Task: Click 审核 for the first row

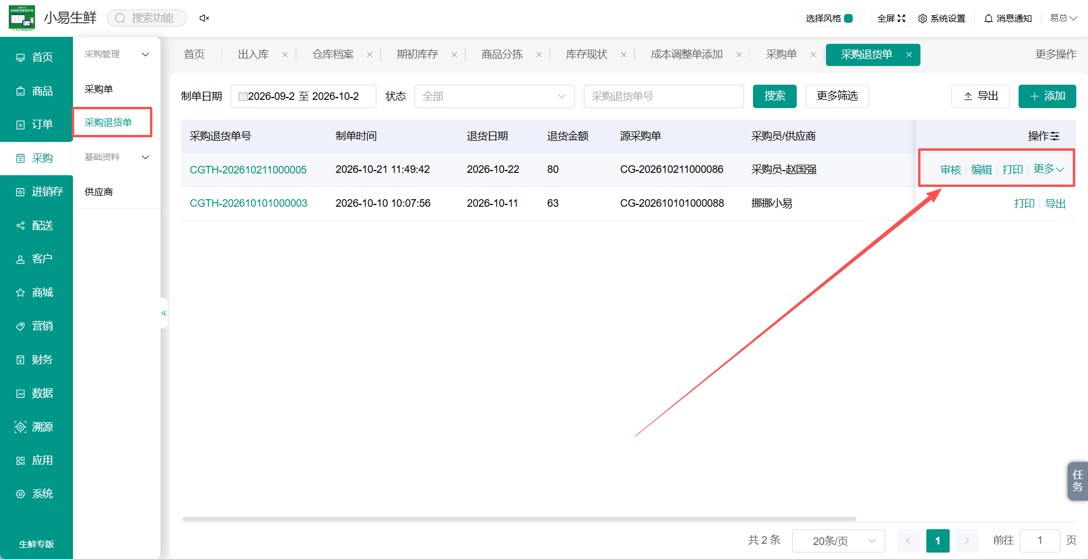Action: pyautogui.click(x=950, y=170)
